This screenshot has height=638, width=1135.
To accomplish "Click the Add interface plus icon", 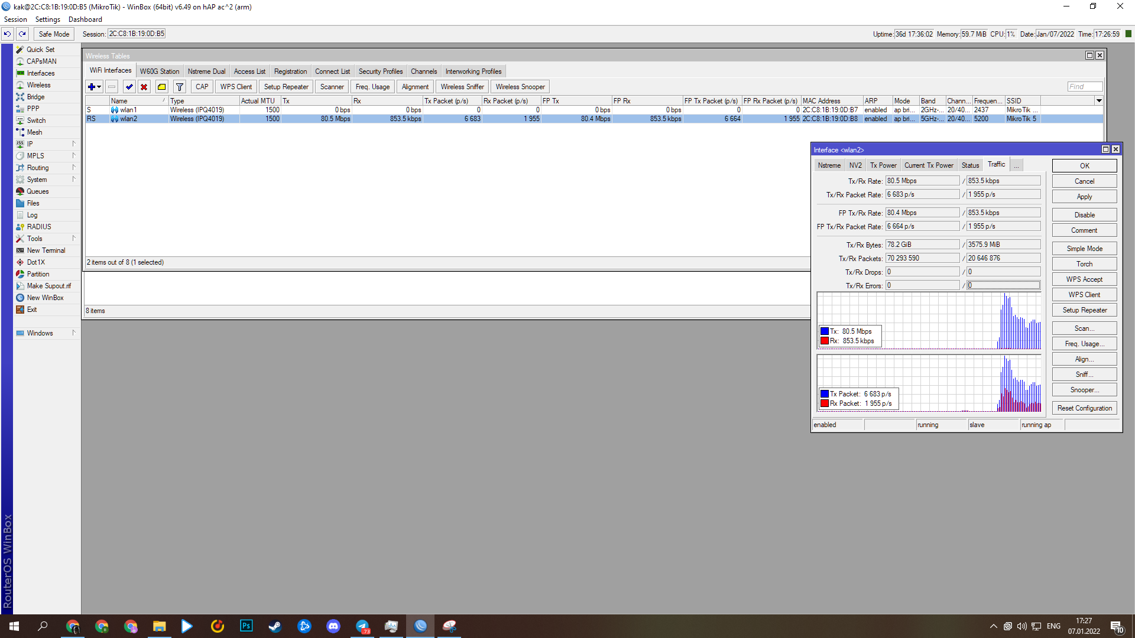I will click(x=91, y=87).
